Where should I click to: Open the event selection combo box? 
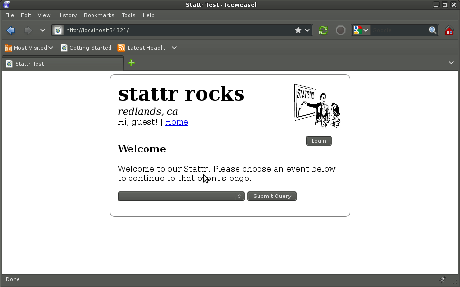181,196
